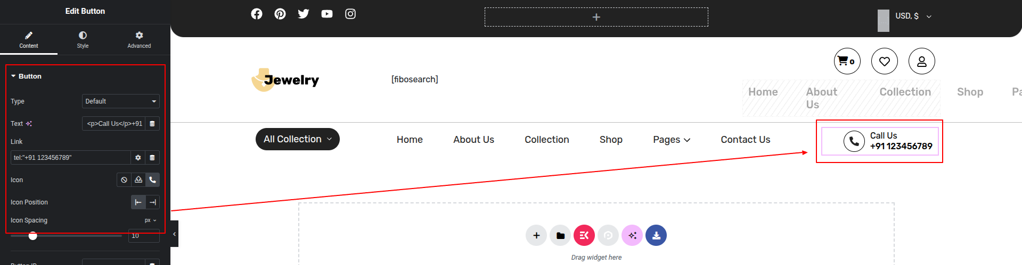Click the folder add-template icon
This screenshot has height=265, width=1022.
[560, 235]
